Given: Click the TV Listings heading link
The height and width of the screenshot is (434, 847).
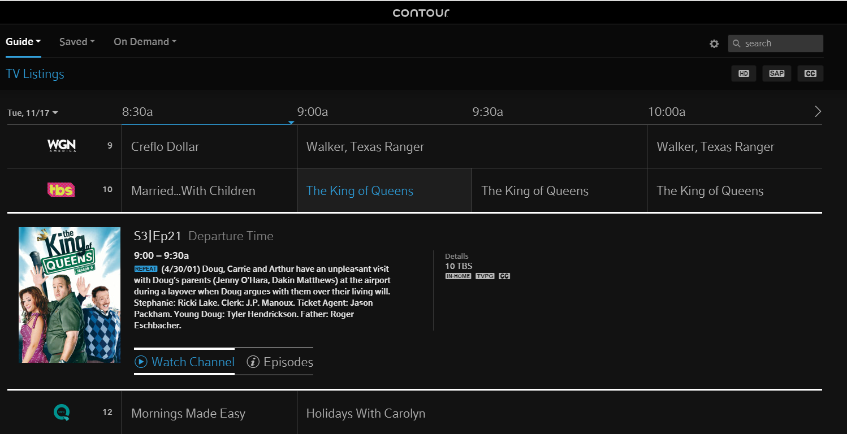Looking at the screenshot, I should click(x=35, y=74).
